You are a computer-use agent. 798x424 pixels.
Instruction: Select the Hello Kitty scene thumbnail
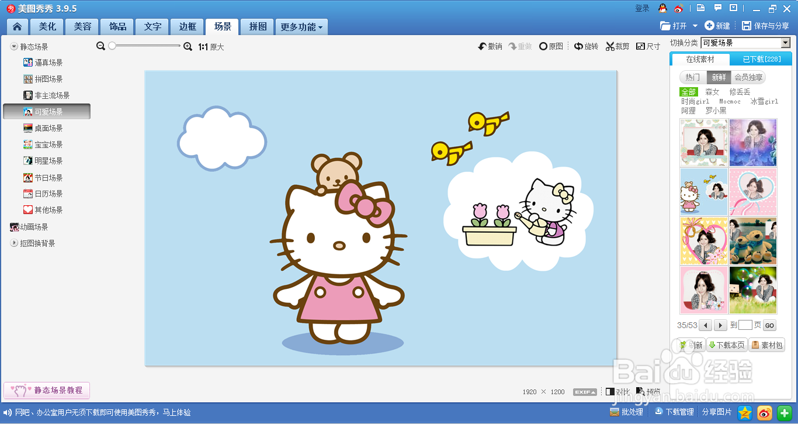(x=704, y=192)
